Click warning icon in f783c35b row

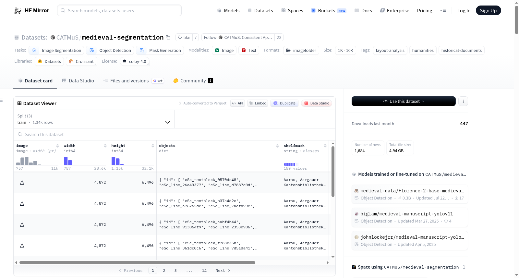[22, 246]
